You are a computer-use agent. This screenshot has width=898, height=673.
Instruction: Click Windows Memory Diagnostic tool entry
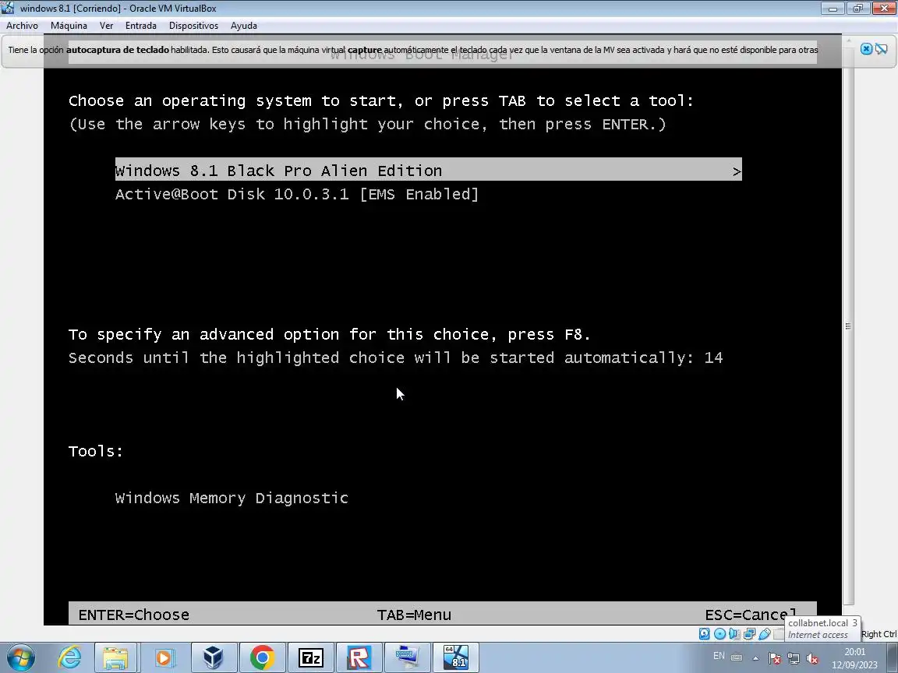[x=232, y=498]
